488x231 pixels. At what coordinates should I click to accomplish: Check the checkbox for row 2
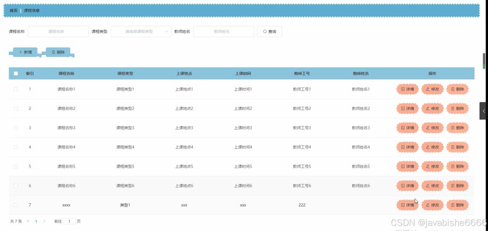tap(16, 109)
